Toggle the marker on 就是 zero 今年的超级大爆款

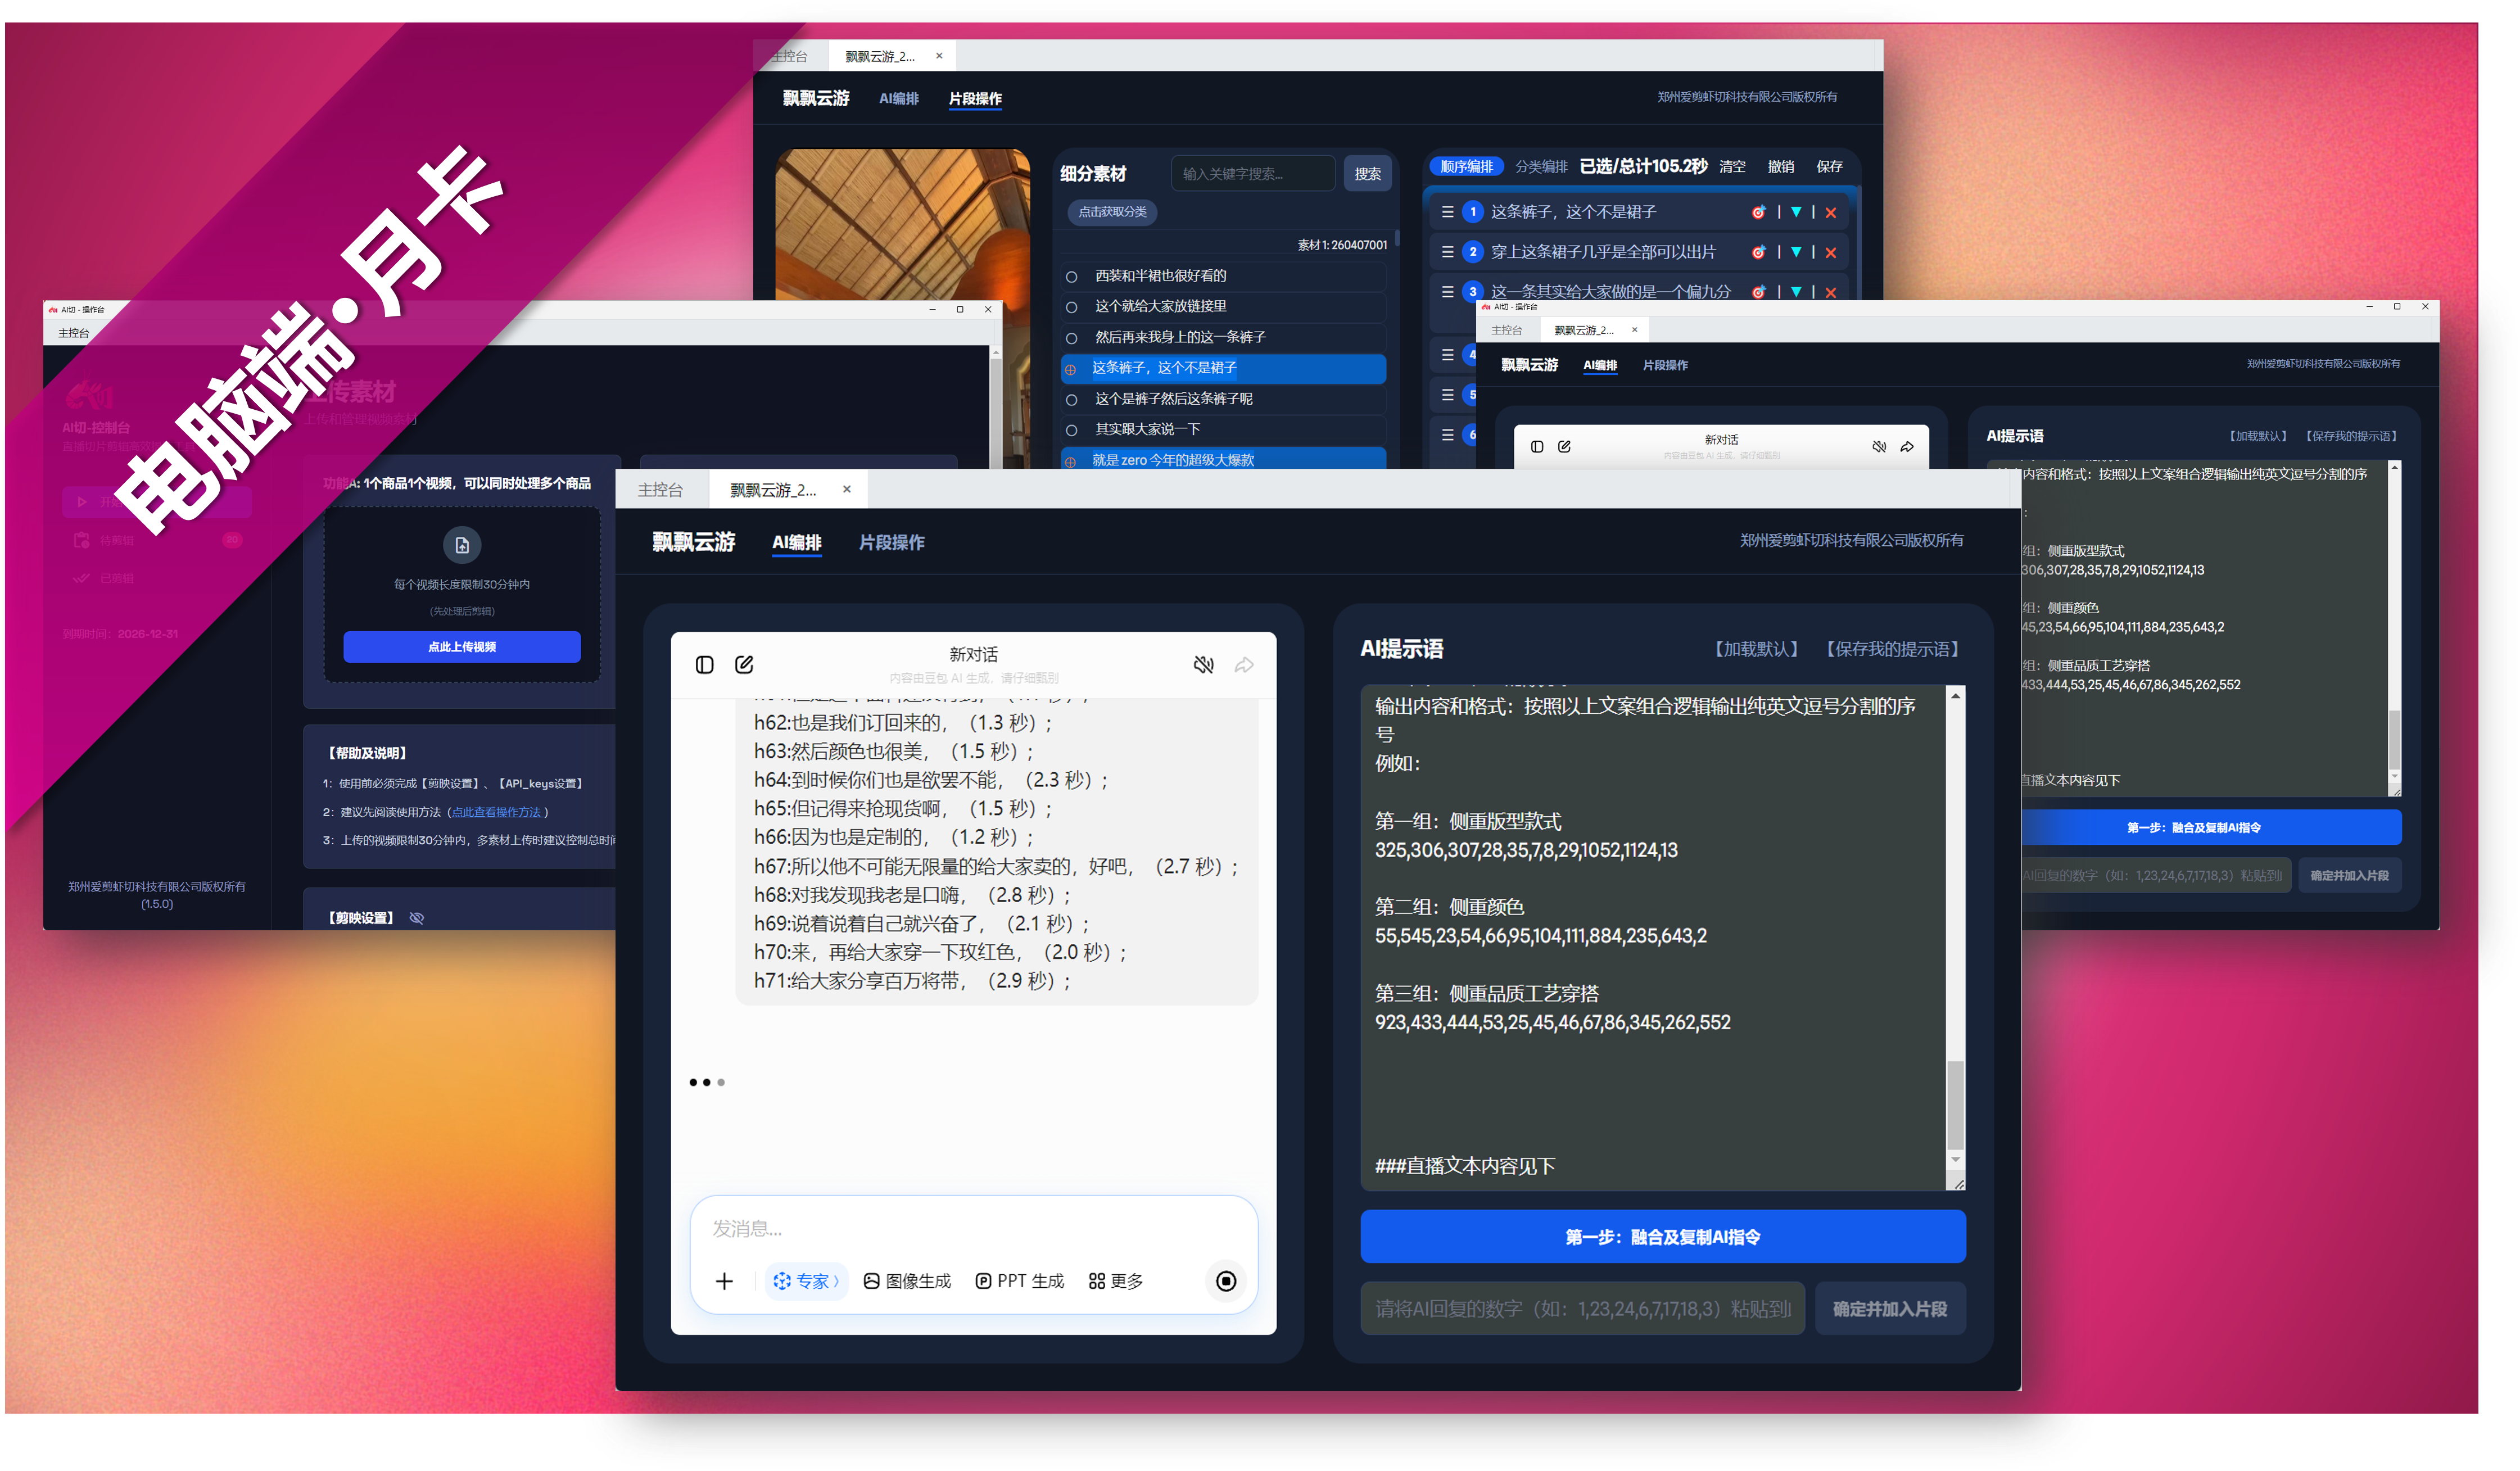point(1071,461)
